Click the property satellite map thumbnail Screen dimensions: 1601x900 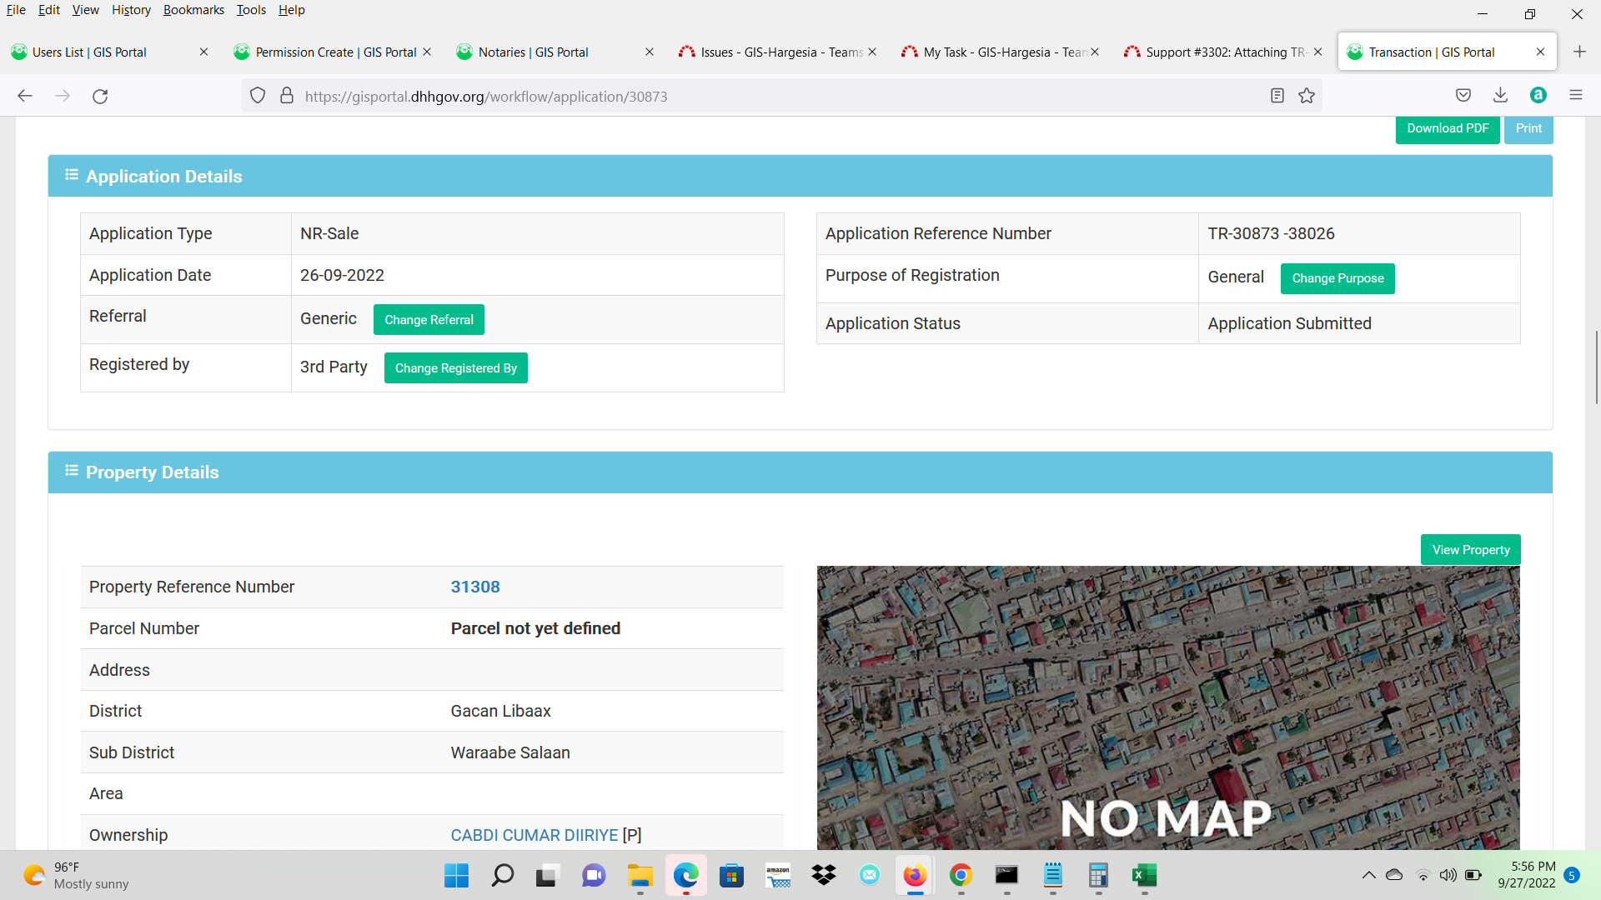[x=1168, y=707]
